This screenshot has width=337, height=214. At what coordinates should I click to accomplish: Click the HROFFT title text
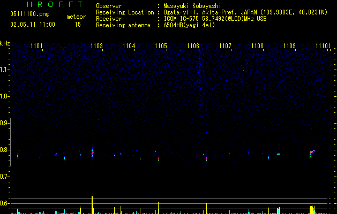(x=55, y=4)
